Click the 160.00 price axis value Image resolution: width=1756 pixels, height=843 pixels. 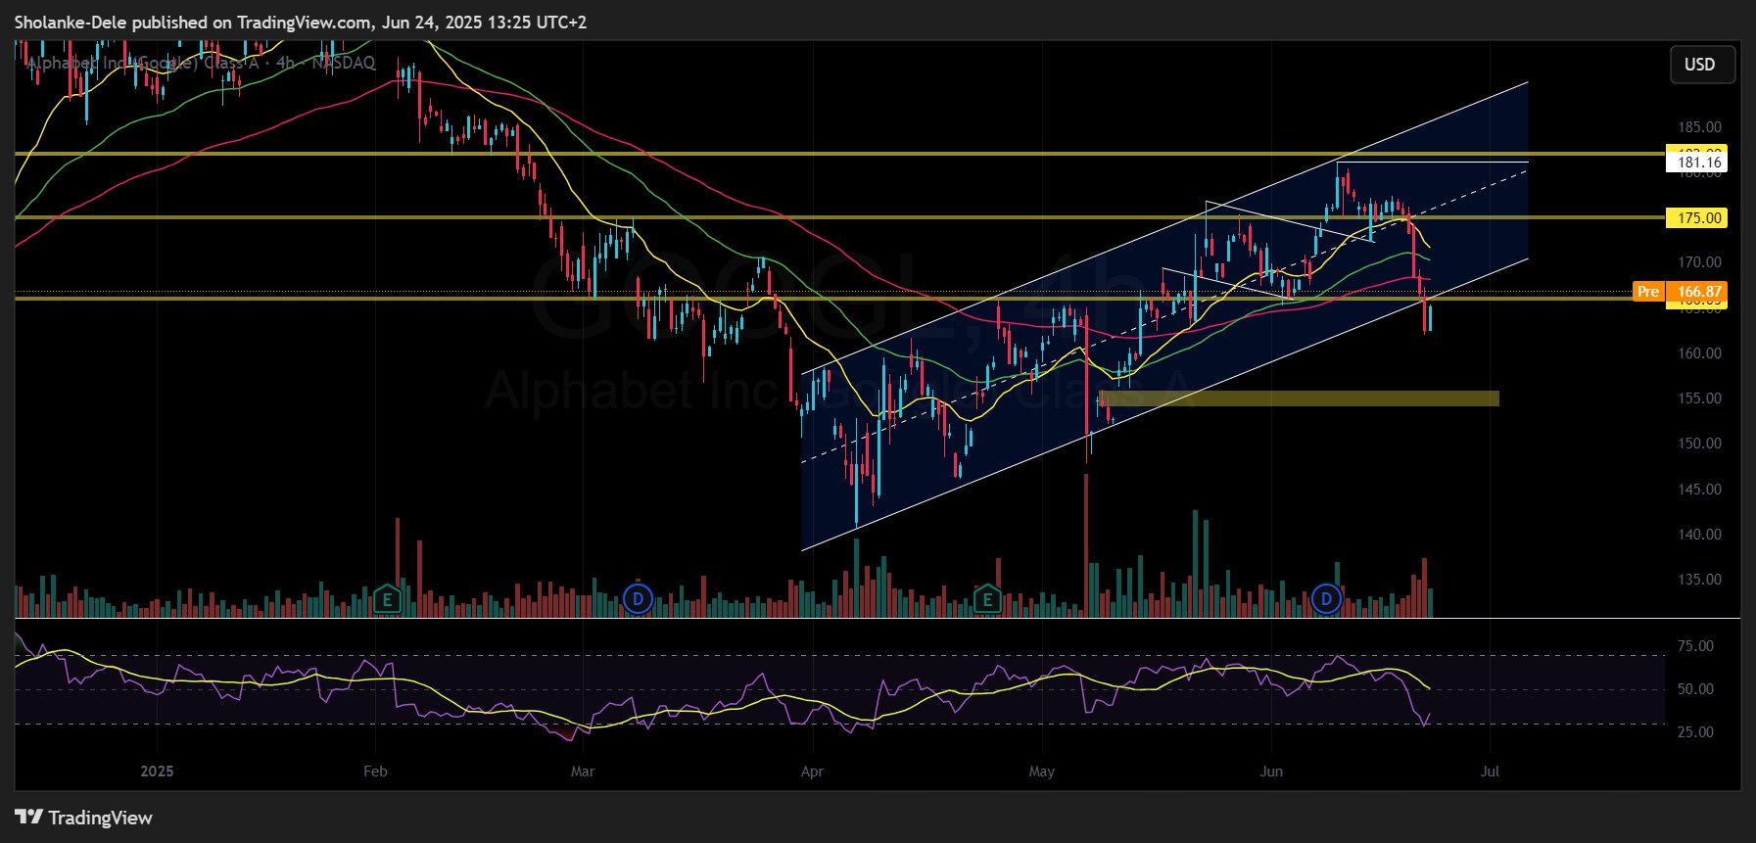tap(1699, 353)
